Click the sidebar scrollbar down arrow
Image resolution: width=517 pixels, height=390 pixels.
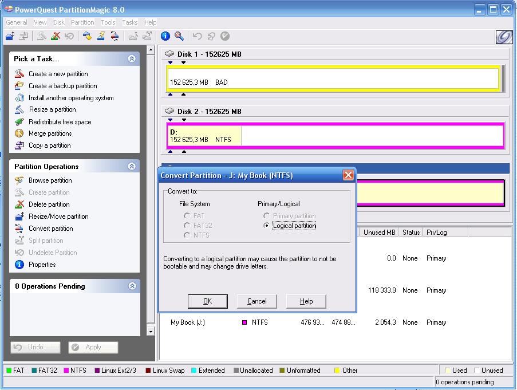151,332
